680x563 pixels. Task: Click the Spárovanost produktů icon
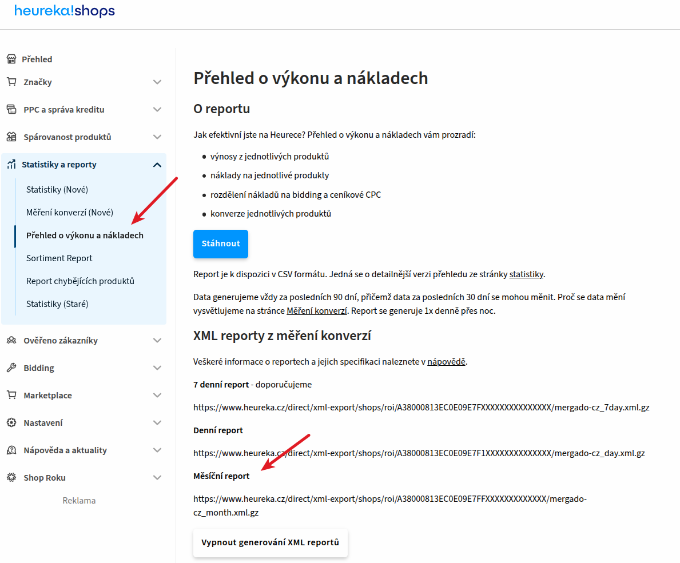tap(11, 137)
